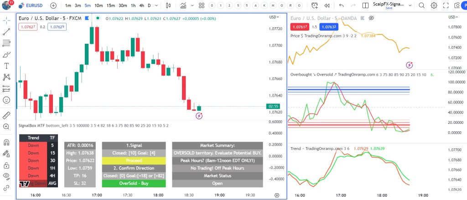Open the indicators chart icon
467x200 pixels.
pyautogui.click(x=183, y=5)
